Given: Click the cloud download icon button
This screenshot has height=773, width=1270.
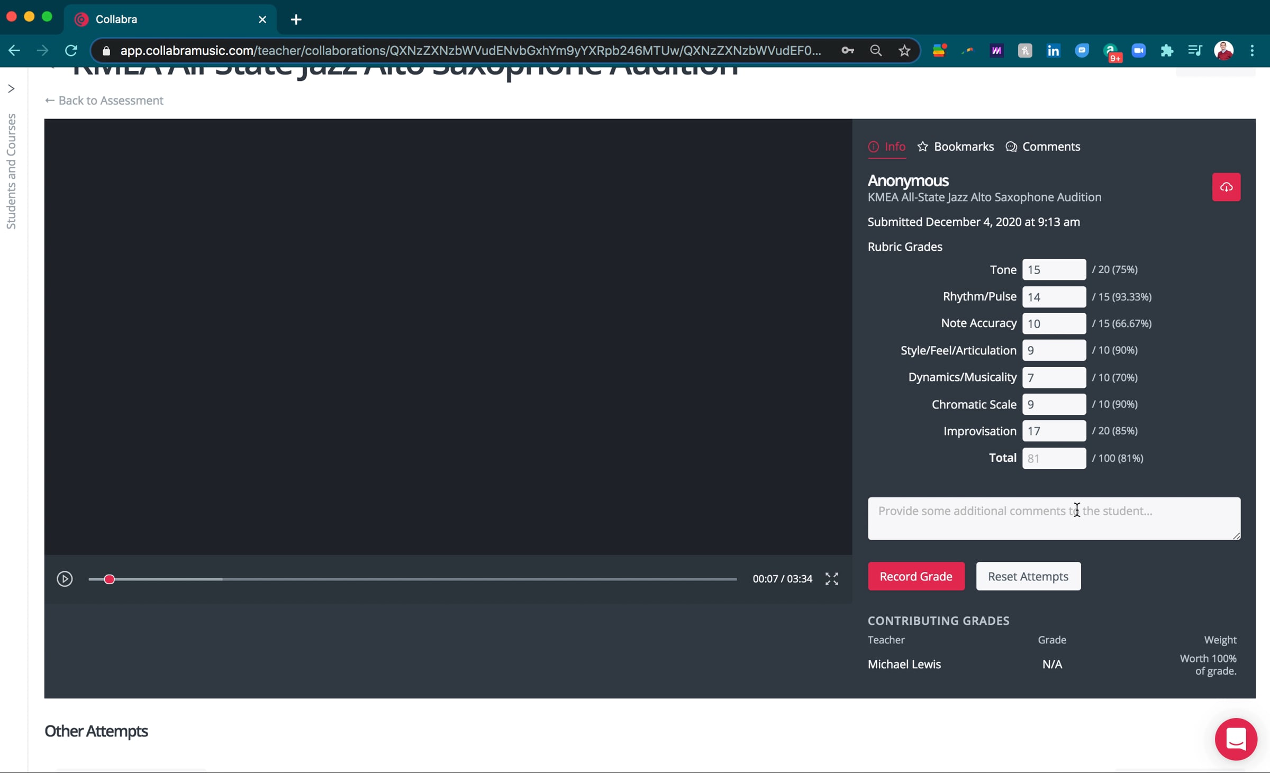Looking at the screenshot, I should (x=1226, y=187).
